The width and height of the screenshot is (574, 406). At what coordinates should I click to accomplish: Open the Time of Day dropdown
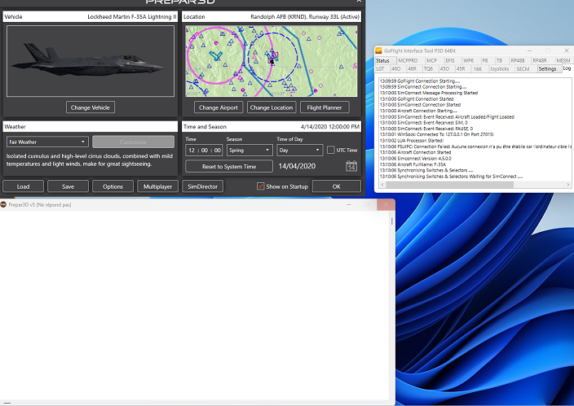click(x=299, y=150)
